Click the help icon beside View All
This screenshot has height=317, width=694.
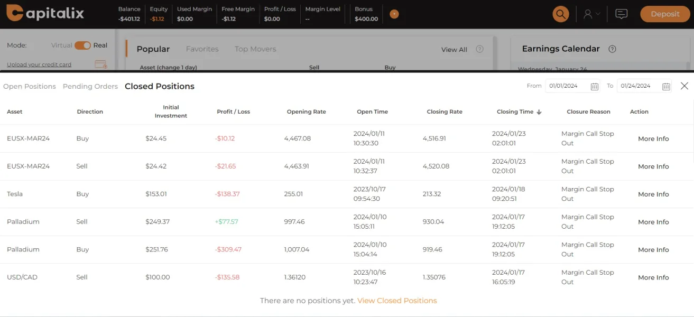click(x=479, y=49)
